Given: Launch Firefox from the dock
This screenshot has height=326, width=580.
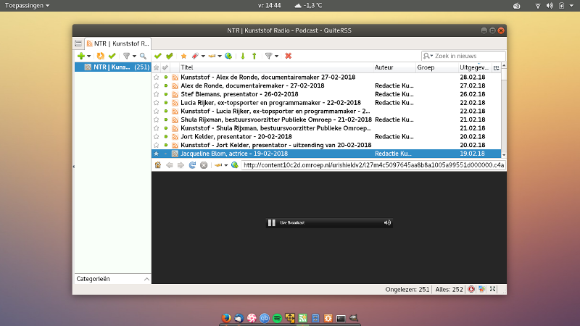Looking at the screenshot, I should [226, 318].
